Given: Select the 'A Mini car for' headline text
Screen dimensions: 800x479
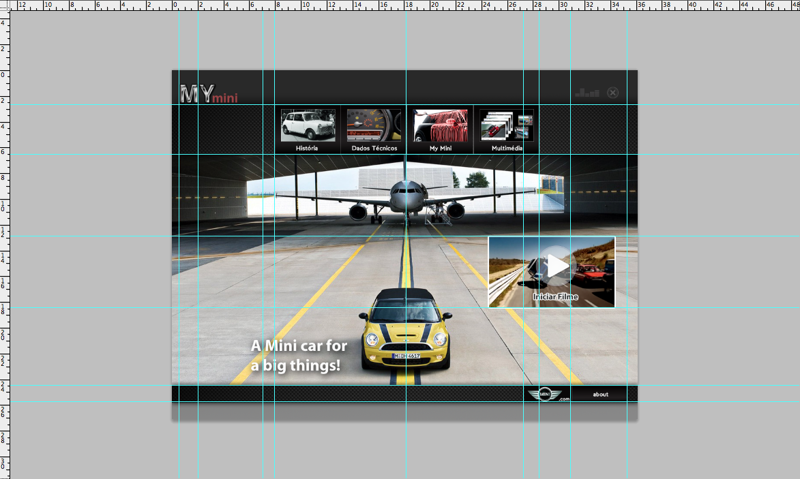Looking at the screenshot, I should pyautogui.click(x=299, y=346).
